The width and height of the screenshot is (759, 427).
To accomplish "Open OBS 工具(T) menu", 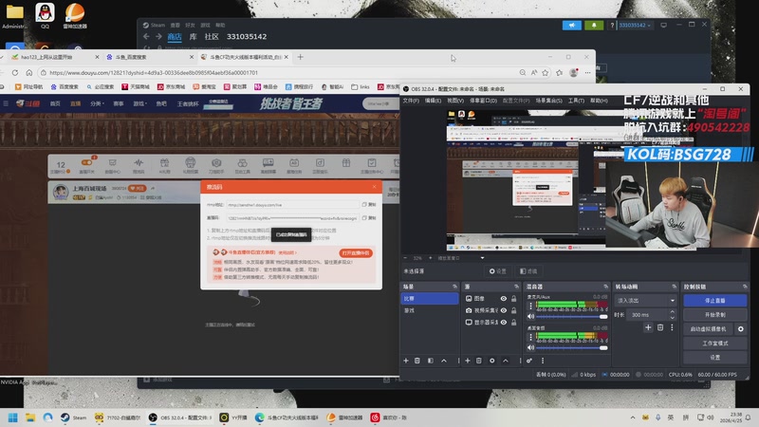I will click(x=576, y=101).
